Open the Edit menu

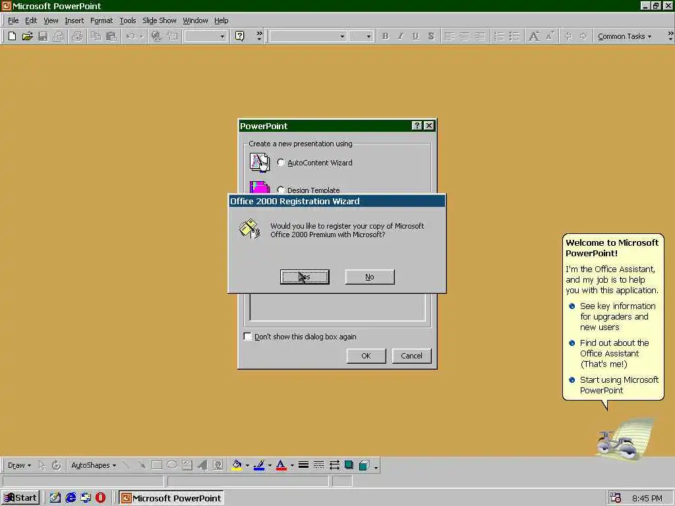pyautogui.click(x=30, y=20)
